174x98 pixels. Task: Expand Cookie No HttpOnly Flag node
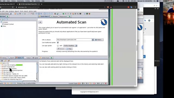tap(1, 79)
